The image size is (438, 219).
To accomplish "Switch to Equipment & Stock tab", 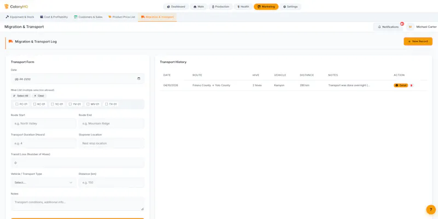I will (20, 17).
